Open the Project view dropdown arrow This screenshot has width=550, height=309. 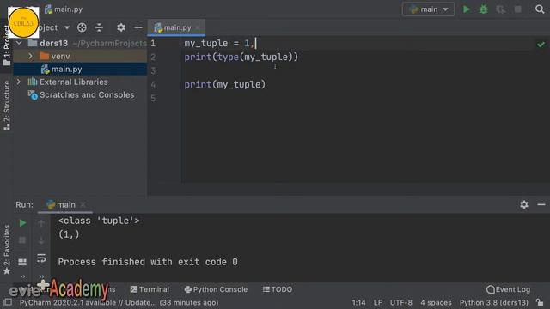(67, 27)
